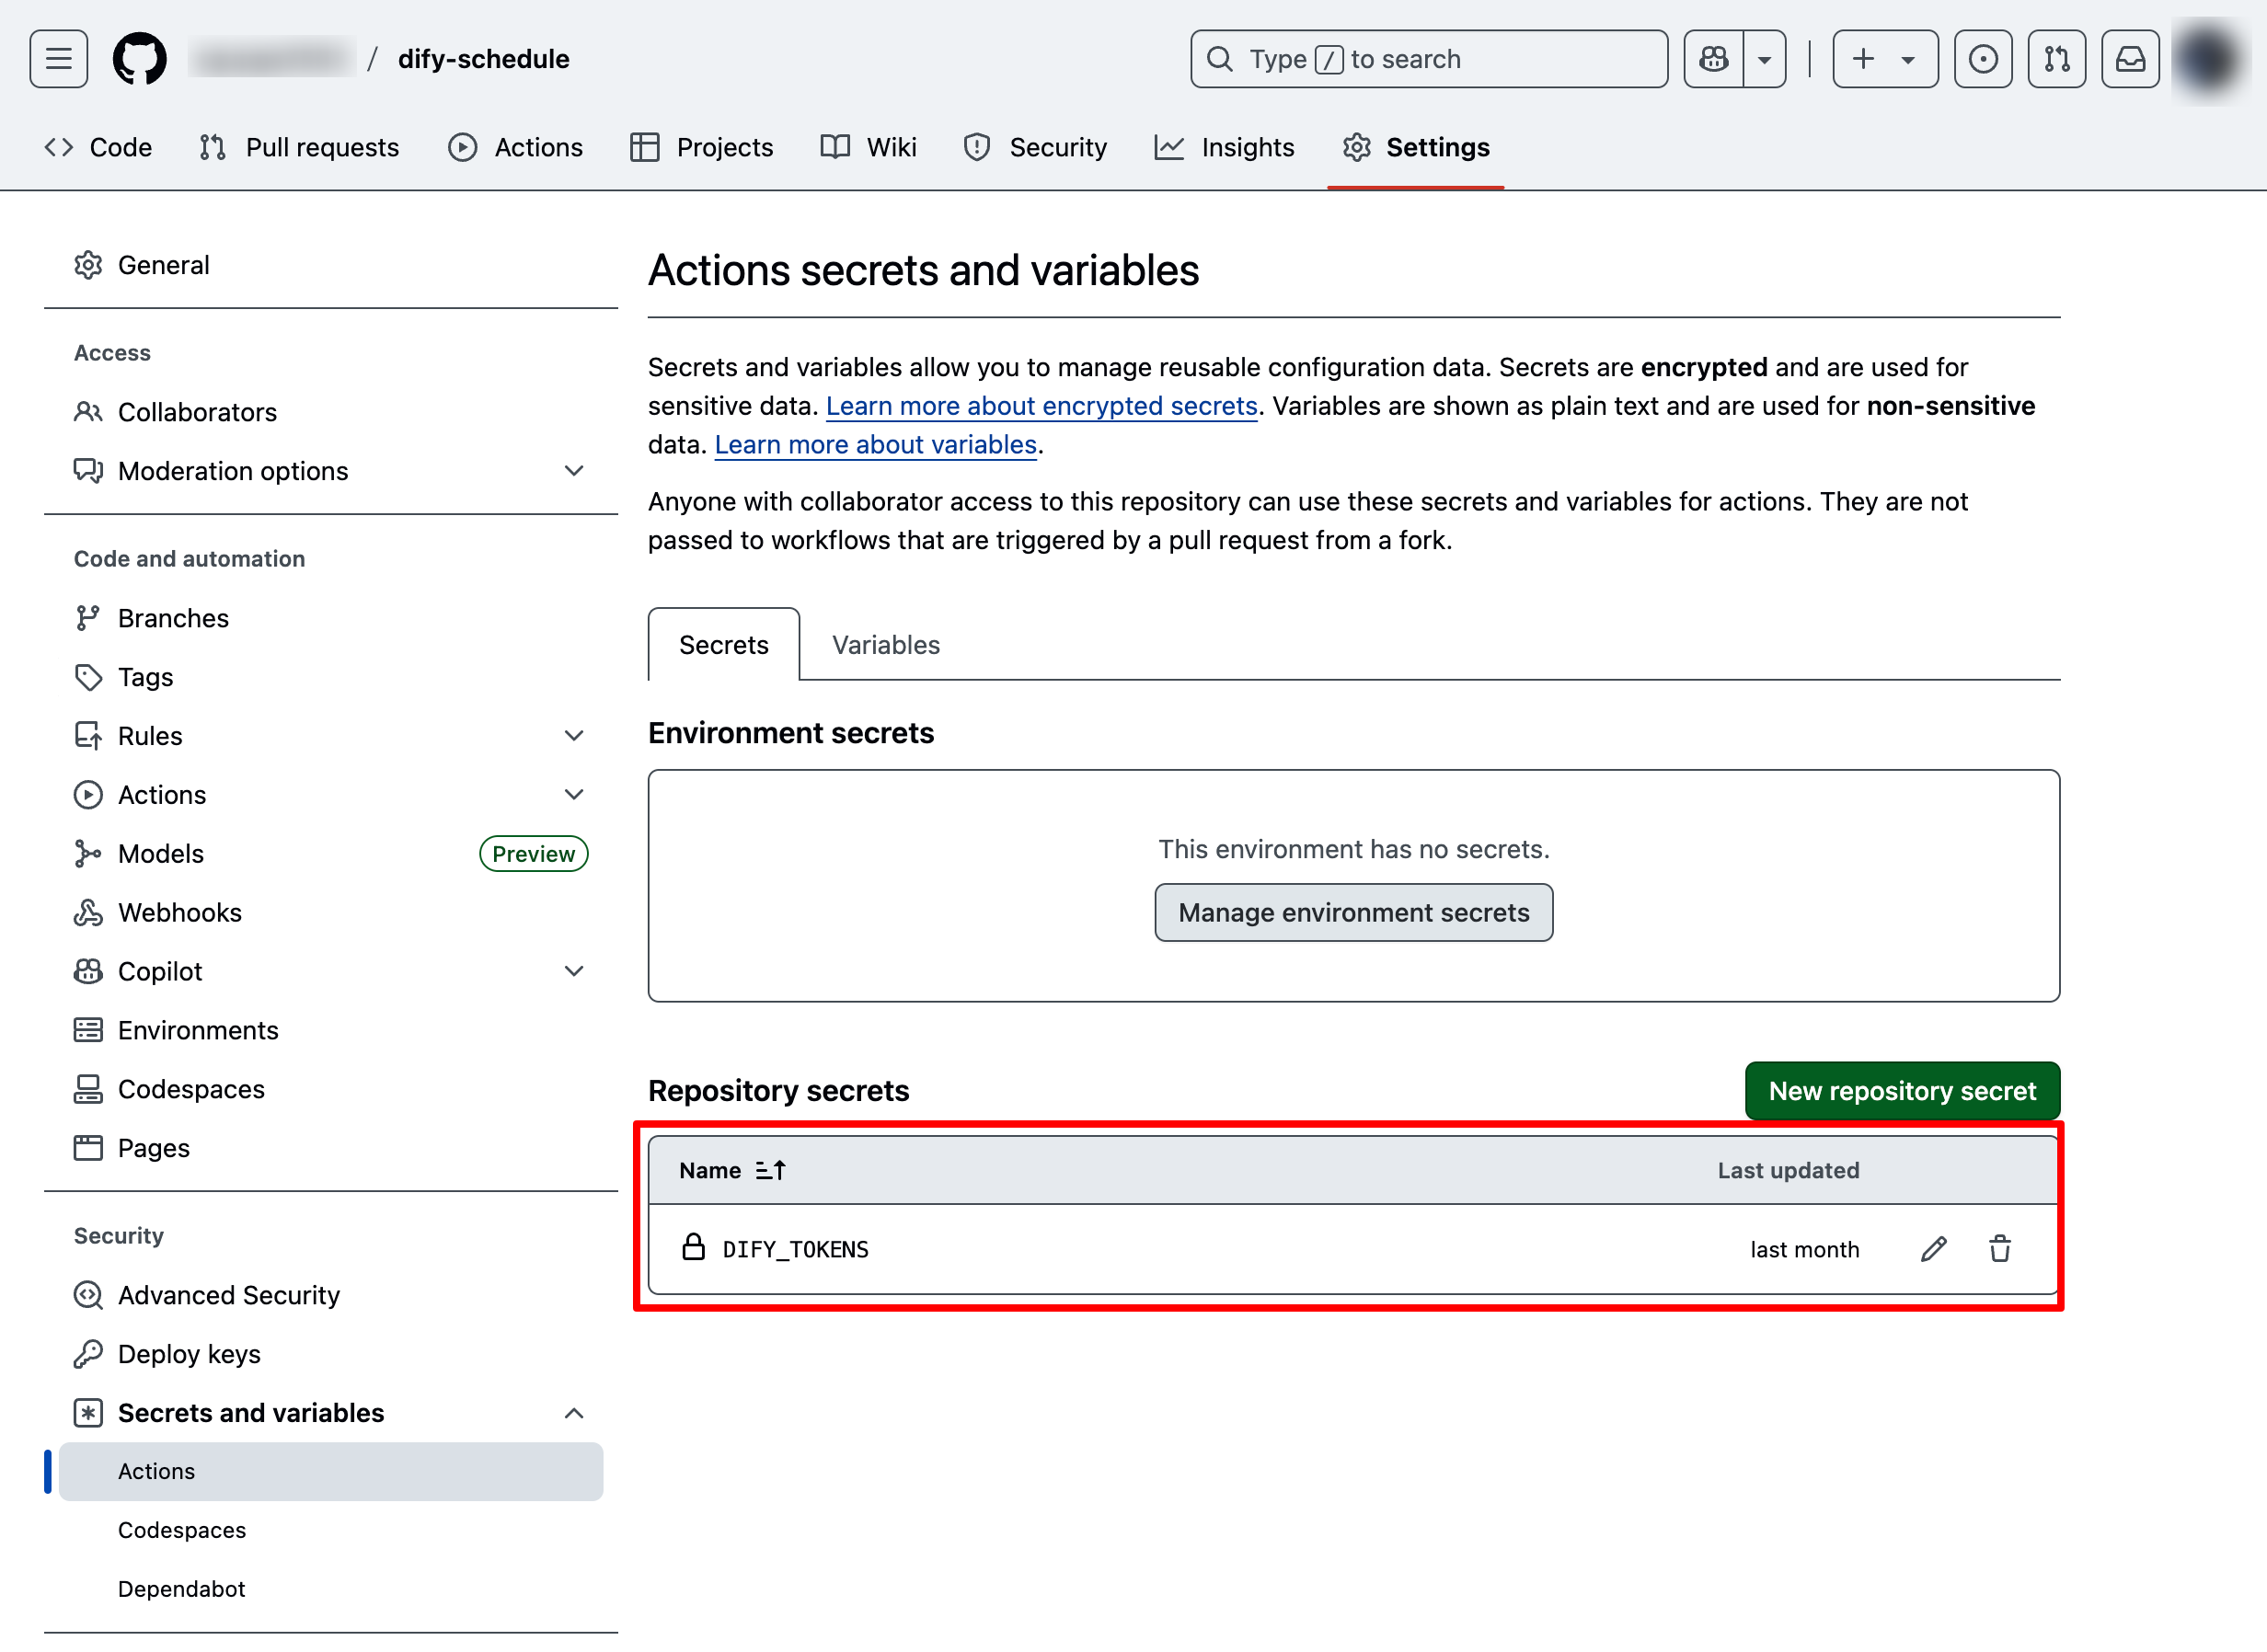The width and height of the screenshot is (2267, 1652).
Task: Click the GitHub Octocat home logo
Action: (139, 59)
